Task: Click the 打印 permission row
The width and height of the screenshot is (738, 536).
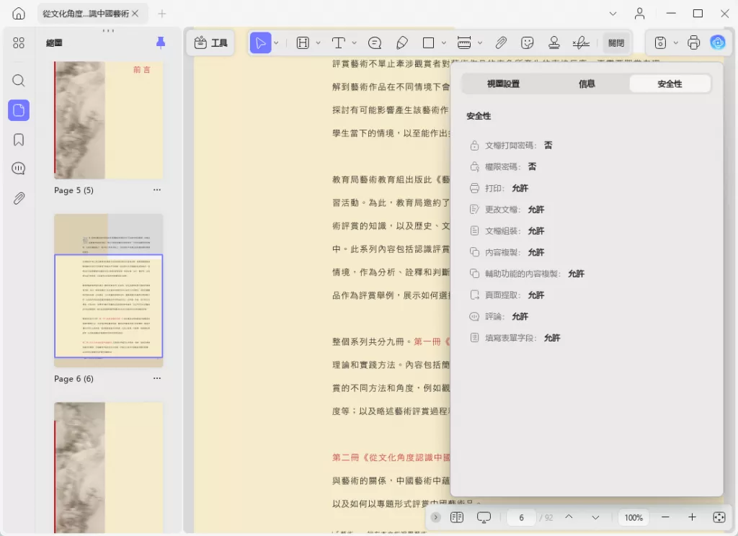Action: pyautogui.click(x=499, y=188)
